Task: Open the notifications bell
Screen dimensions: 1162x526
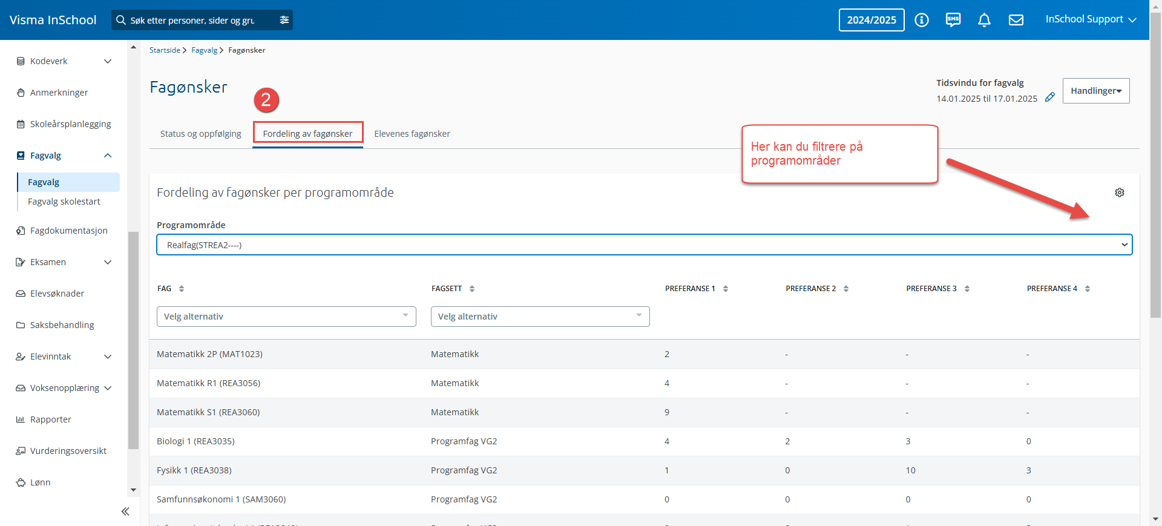Action: pyautogui.click(x=985, y=20)
